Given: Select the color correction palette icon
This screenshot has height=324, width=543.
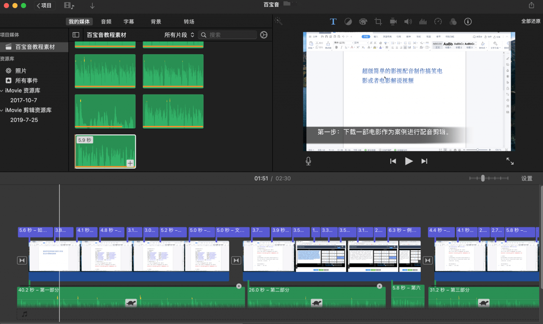Looking at the screenshot, I should click(363, 22).
